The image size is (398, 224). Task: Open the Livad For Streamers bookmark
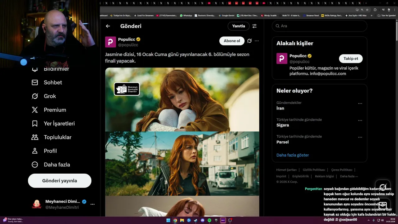click(144, 16)
